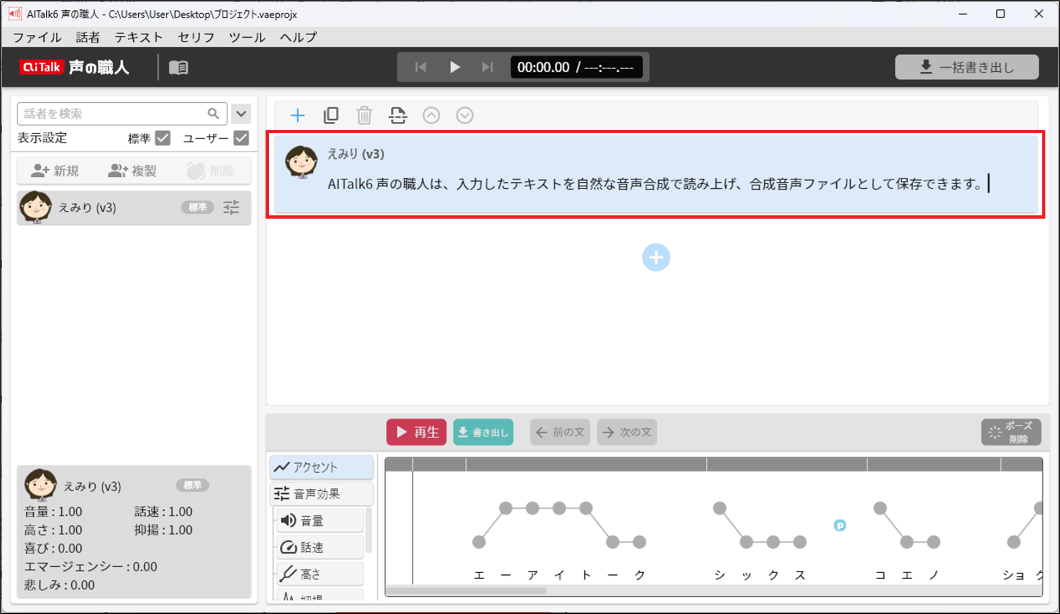1060x614 pixels.
Task: Open the 話者 menu
Action: coord(88,37)
